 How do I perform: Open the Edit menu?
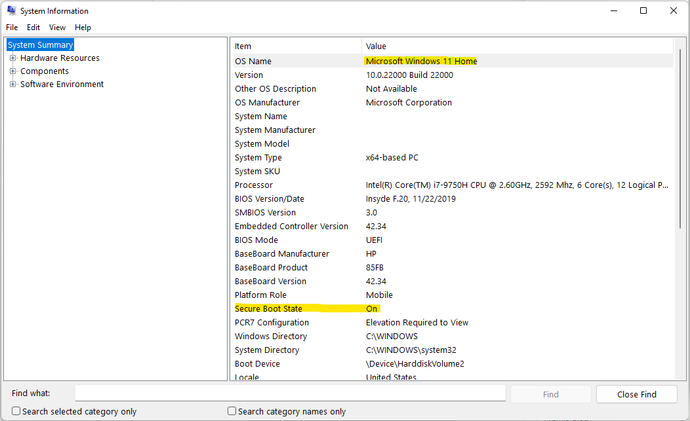tap(33, 27)
